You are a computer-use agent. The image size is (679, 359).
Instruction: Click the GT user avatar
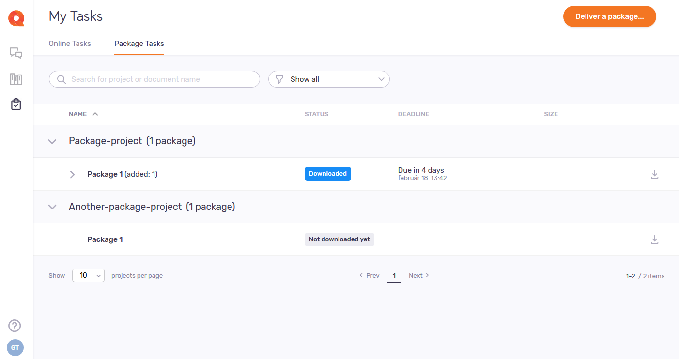pos(15,347)
